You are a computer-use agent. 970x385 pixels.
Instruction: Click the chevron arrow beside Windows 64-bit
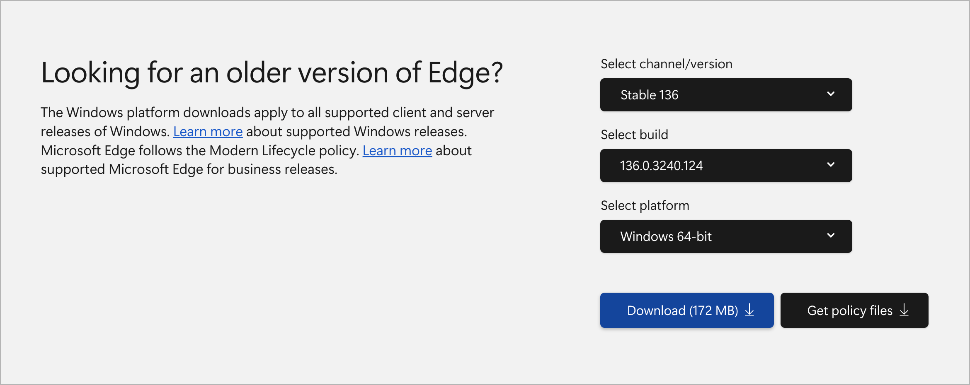click(831, 236)
